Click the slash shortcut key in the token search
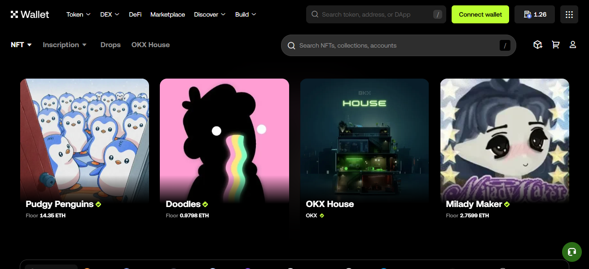589x269 pixels. pos(438,14)
